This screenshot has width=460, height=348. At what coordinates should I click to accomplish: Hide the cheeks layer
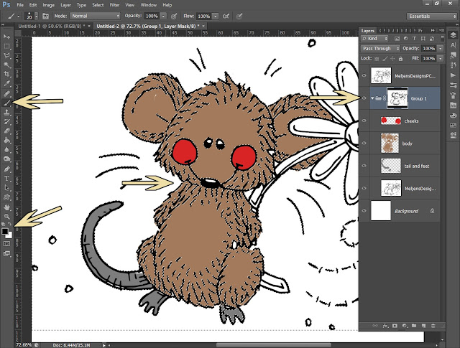364,121
